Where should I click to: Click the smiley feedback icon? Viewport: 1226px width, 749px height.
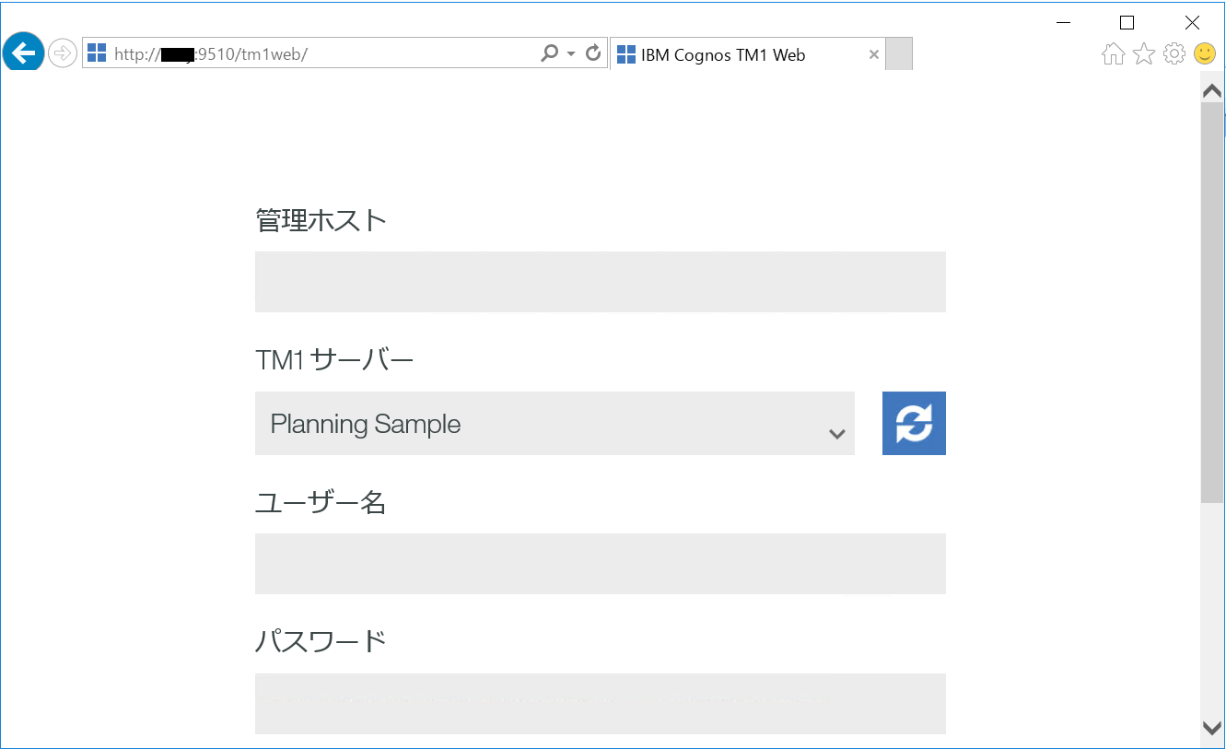(1204, 54)
